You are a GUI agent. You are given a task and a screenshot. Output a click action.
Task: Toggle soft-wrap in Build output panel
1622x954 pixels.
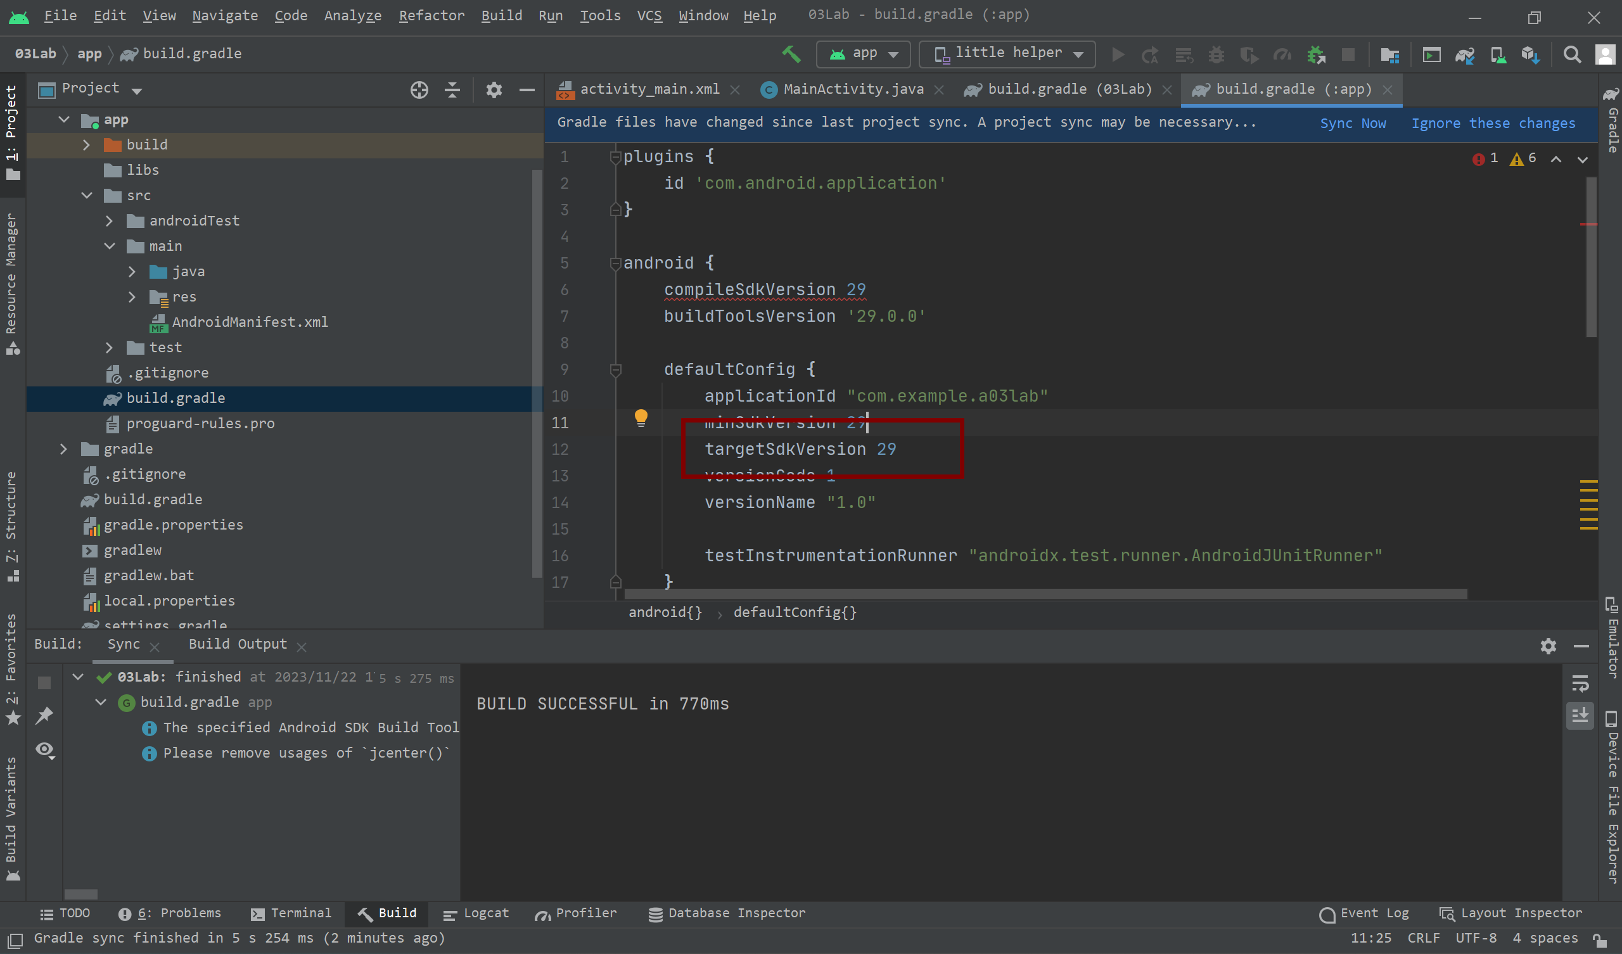point(1580,683)
